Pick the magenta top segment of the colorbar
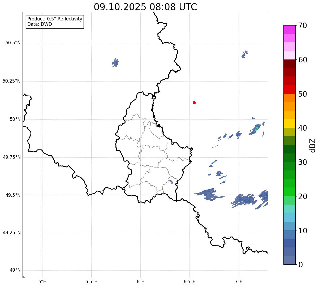 point(289,29)
